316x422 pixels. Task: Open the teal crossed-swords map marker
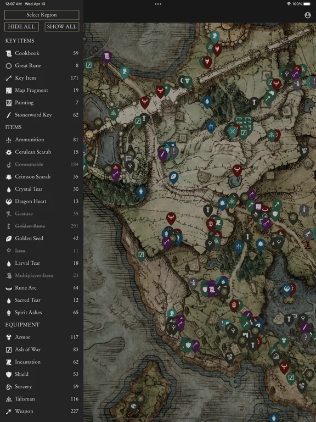[232, 132]
